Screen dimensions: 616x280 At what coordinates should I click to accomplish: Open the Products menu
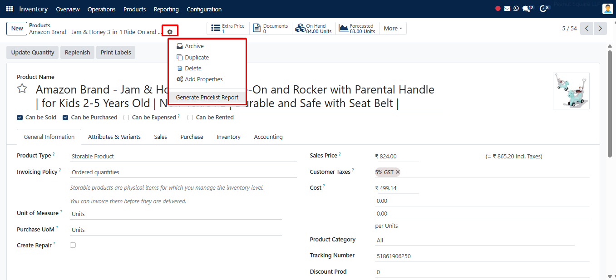coord(134,9)
